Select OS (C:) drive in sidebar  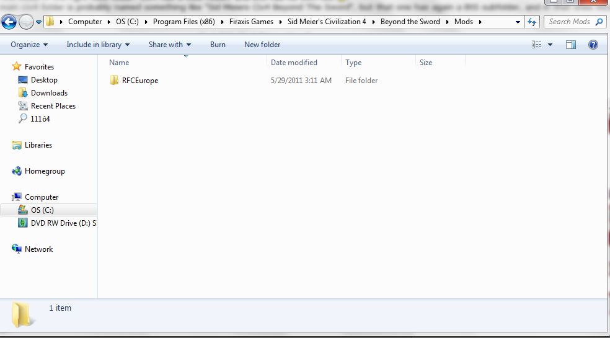pos(42,210)
